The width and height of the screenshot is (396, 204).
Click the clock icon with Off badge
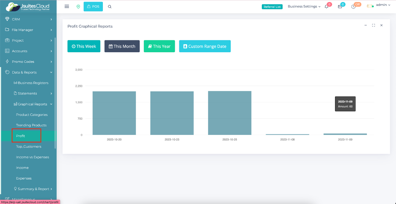[353, 7]
